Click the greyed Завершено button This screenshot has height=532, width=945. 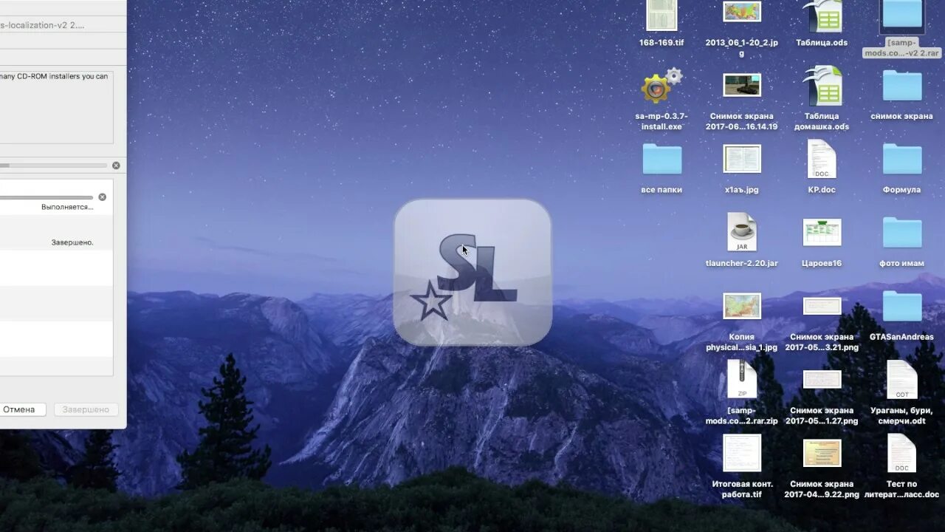[86, 409]
